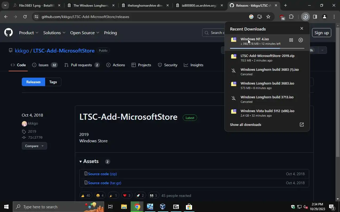Open the Issues tab

(45, 65)
